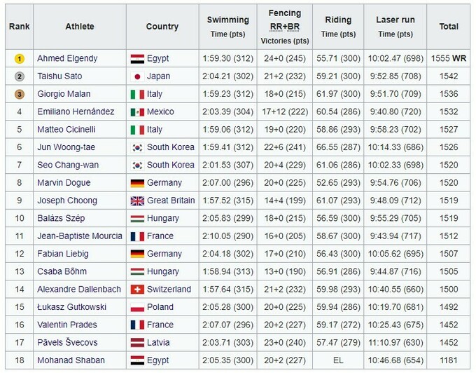Click the silver medal icon beside Taishu Sato
476x373 pixels.
click(20, 76)
